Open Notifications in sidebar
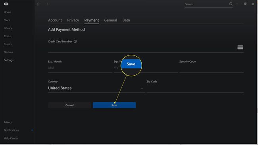The width and height of the screenshot is (258, 145). (x=12, y=130)
